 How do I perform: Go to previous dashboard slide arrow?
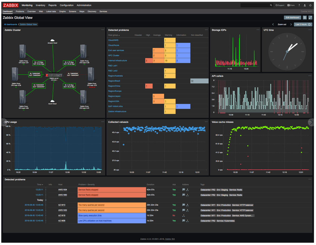[x=4, y=122]
